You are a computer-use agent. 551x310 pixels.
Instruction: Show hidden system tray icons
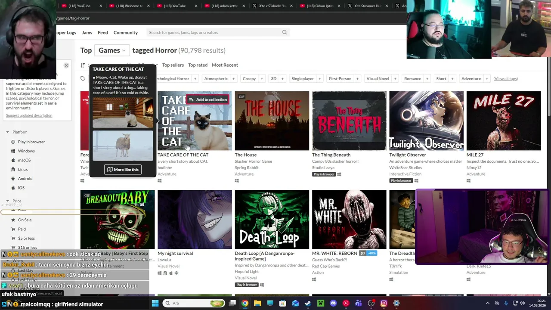488,303
